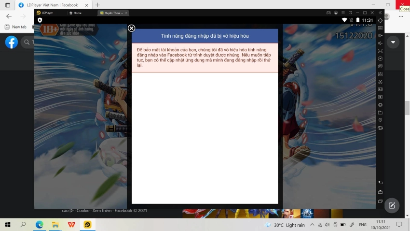Collapse the LDPlayer sidebar with double chevron
Image resolution: width=410 pixels, height=231 pixels.
click(380, 13)
